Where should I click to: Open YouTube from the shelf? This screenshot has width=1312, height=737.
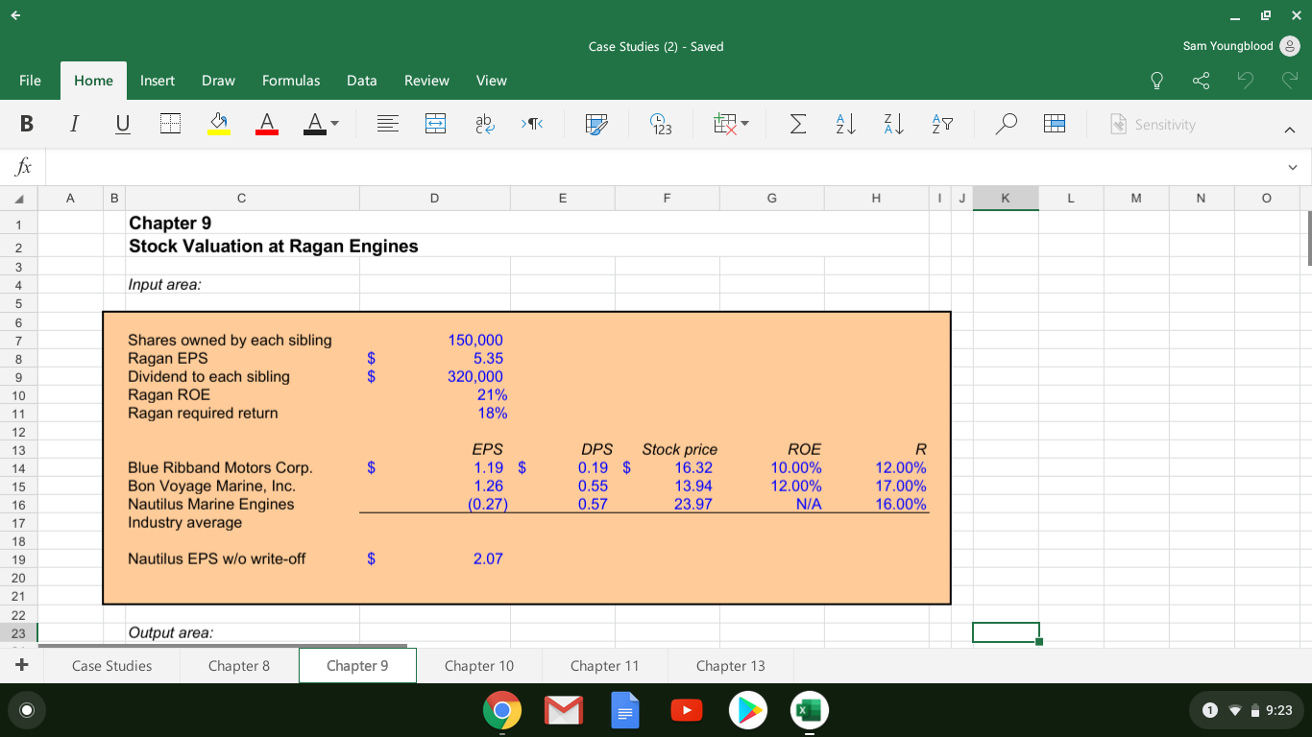686,710
